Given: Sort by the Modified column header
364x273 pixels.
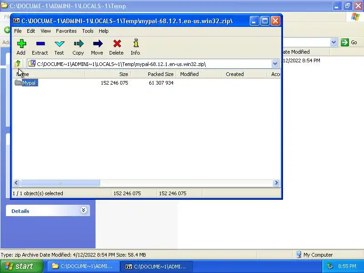Looking at the screenshot, I should click(198, 74).
